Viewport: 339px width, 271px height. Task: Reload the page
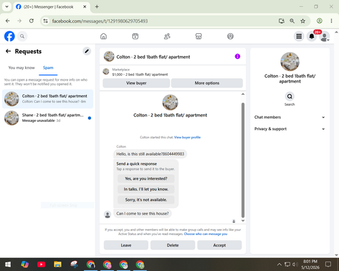[31, 21]
